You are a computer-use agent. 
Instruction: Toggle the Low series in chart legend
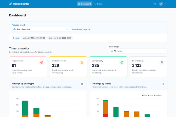[x=150, y=95]
